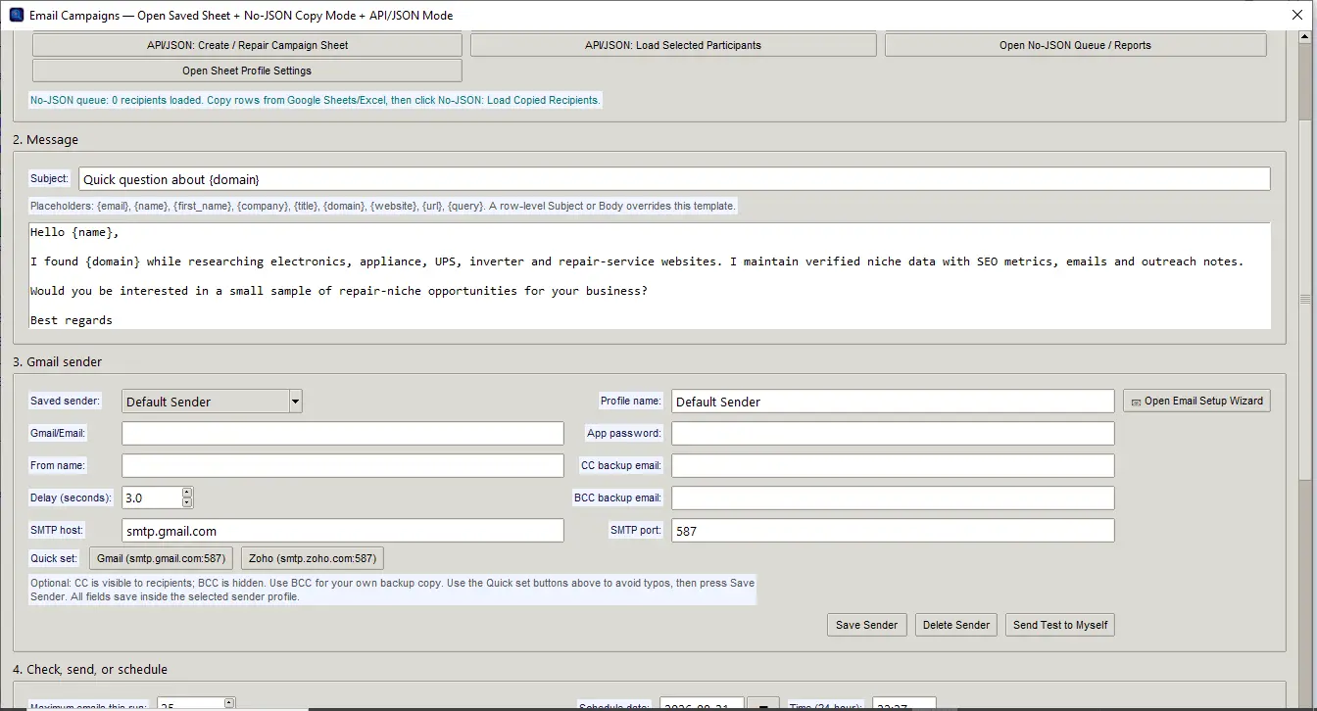Click the No-JSON queue status message
This screenshot has width=1317, height=711.
(315, 100)
